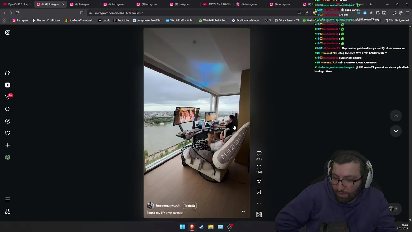412x232 pixels.
Task: Open a new browser tab
Action: click(x=370, y=4)
